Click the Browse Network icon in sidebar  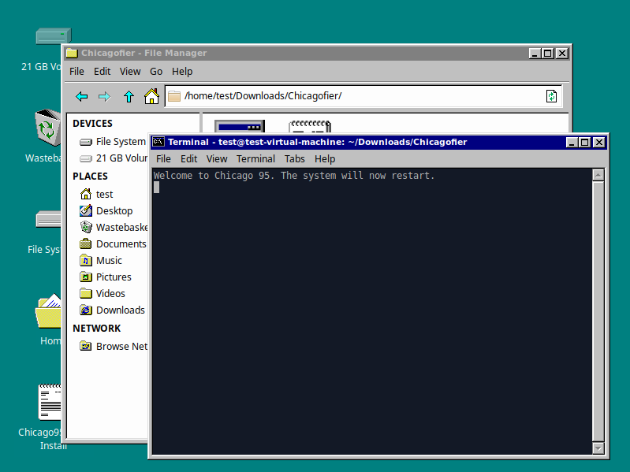[x=86, y=346]
